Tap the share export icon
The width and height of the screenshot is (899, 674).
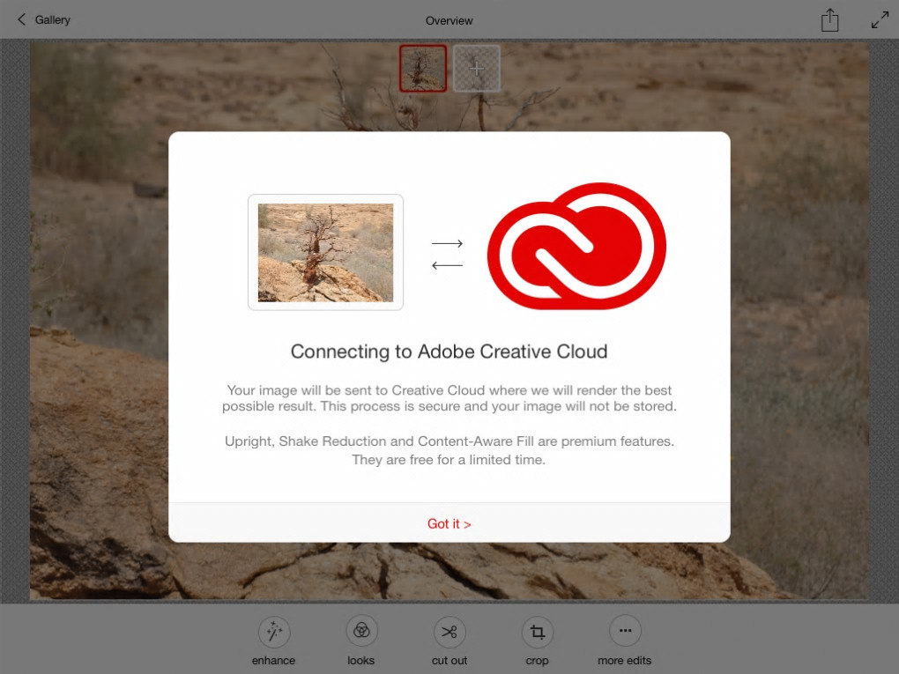click(x=829, y=20)
